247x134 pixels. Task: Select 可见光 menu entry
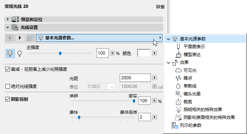tap(190, 70)
